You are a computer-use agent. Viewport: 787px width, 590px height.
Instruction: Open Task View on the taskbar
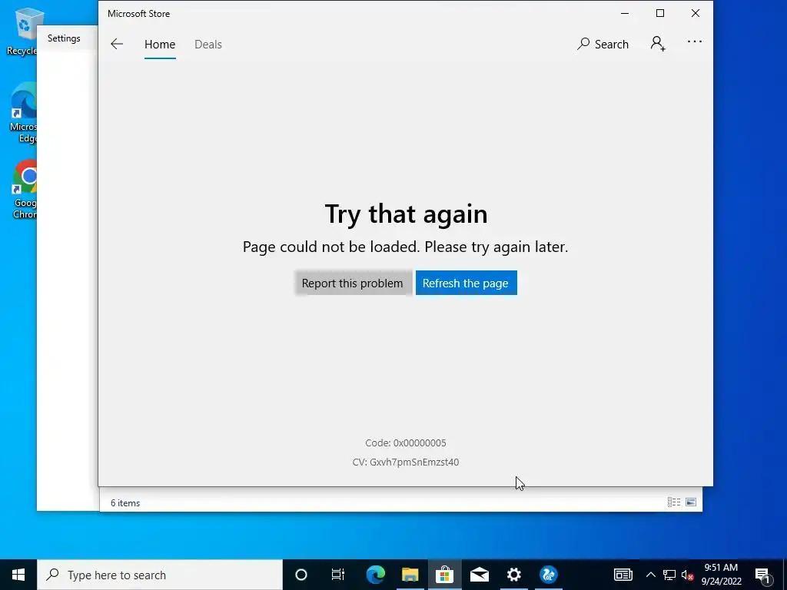(x=338, y=575)
